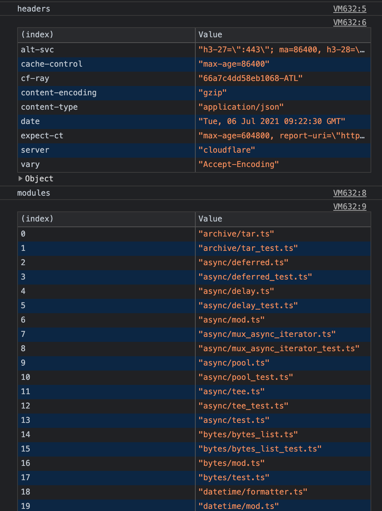Select the bytes/bytes_list_test.ts row

[x=259, y=449]
